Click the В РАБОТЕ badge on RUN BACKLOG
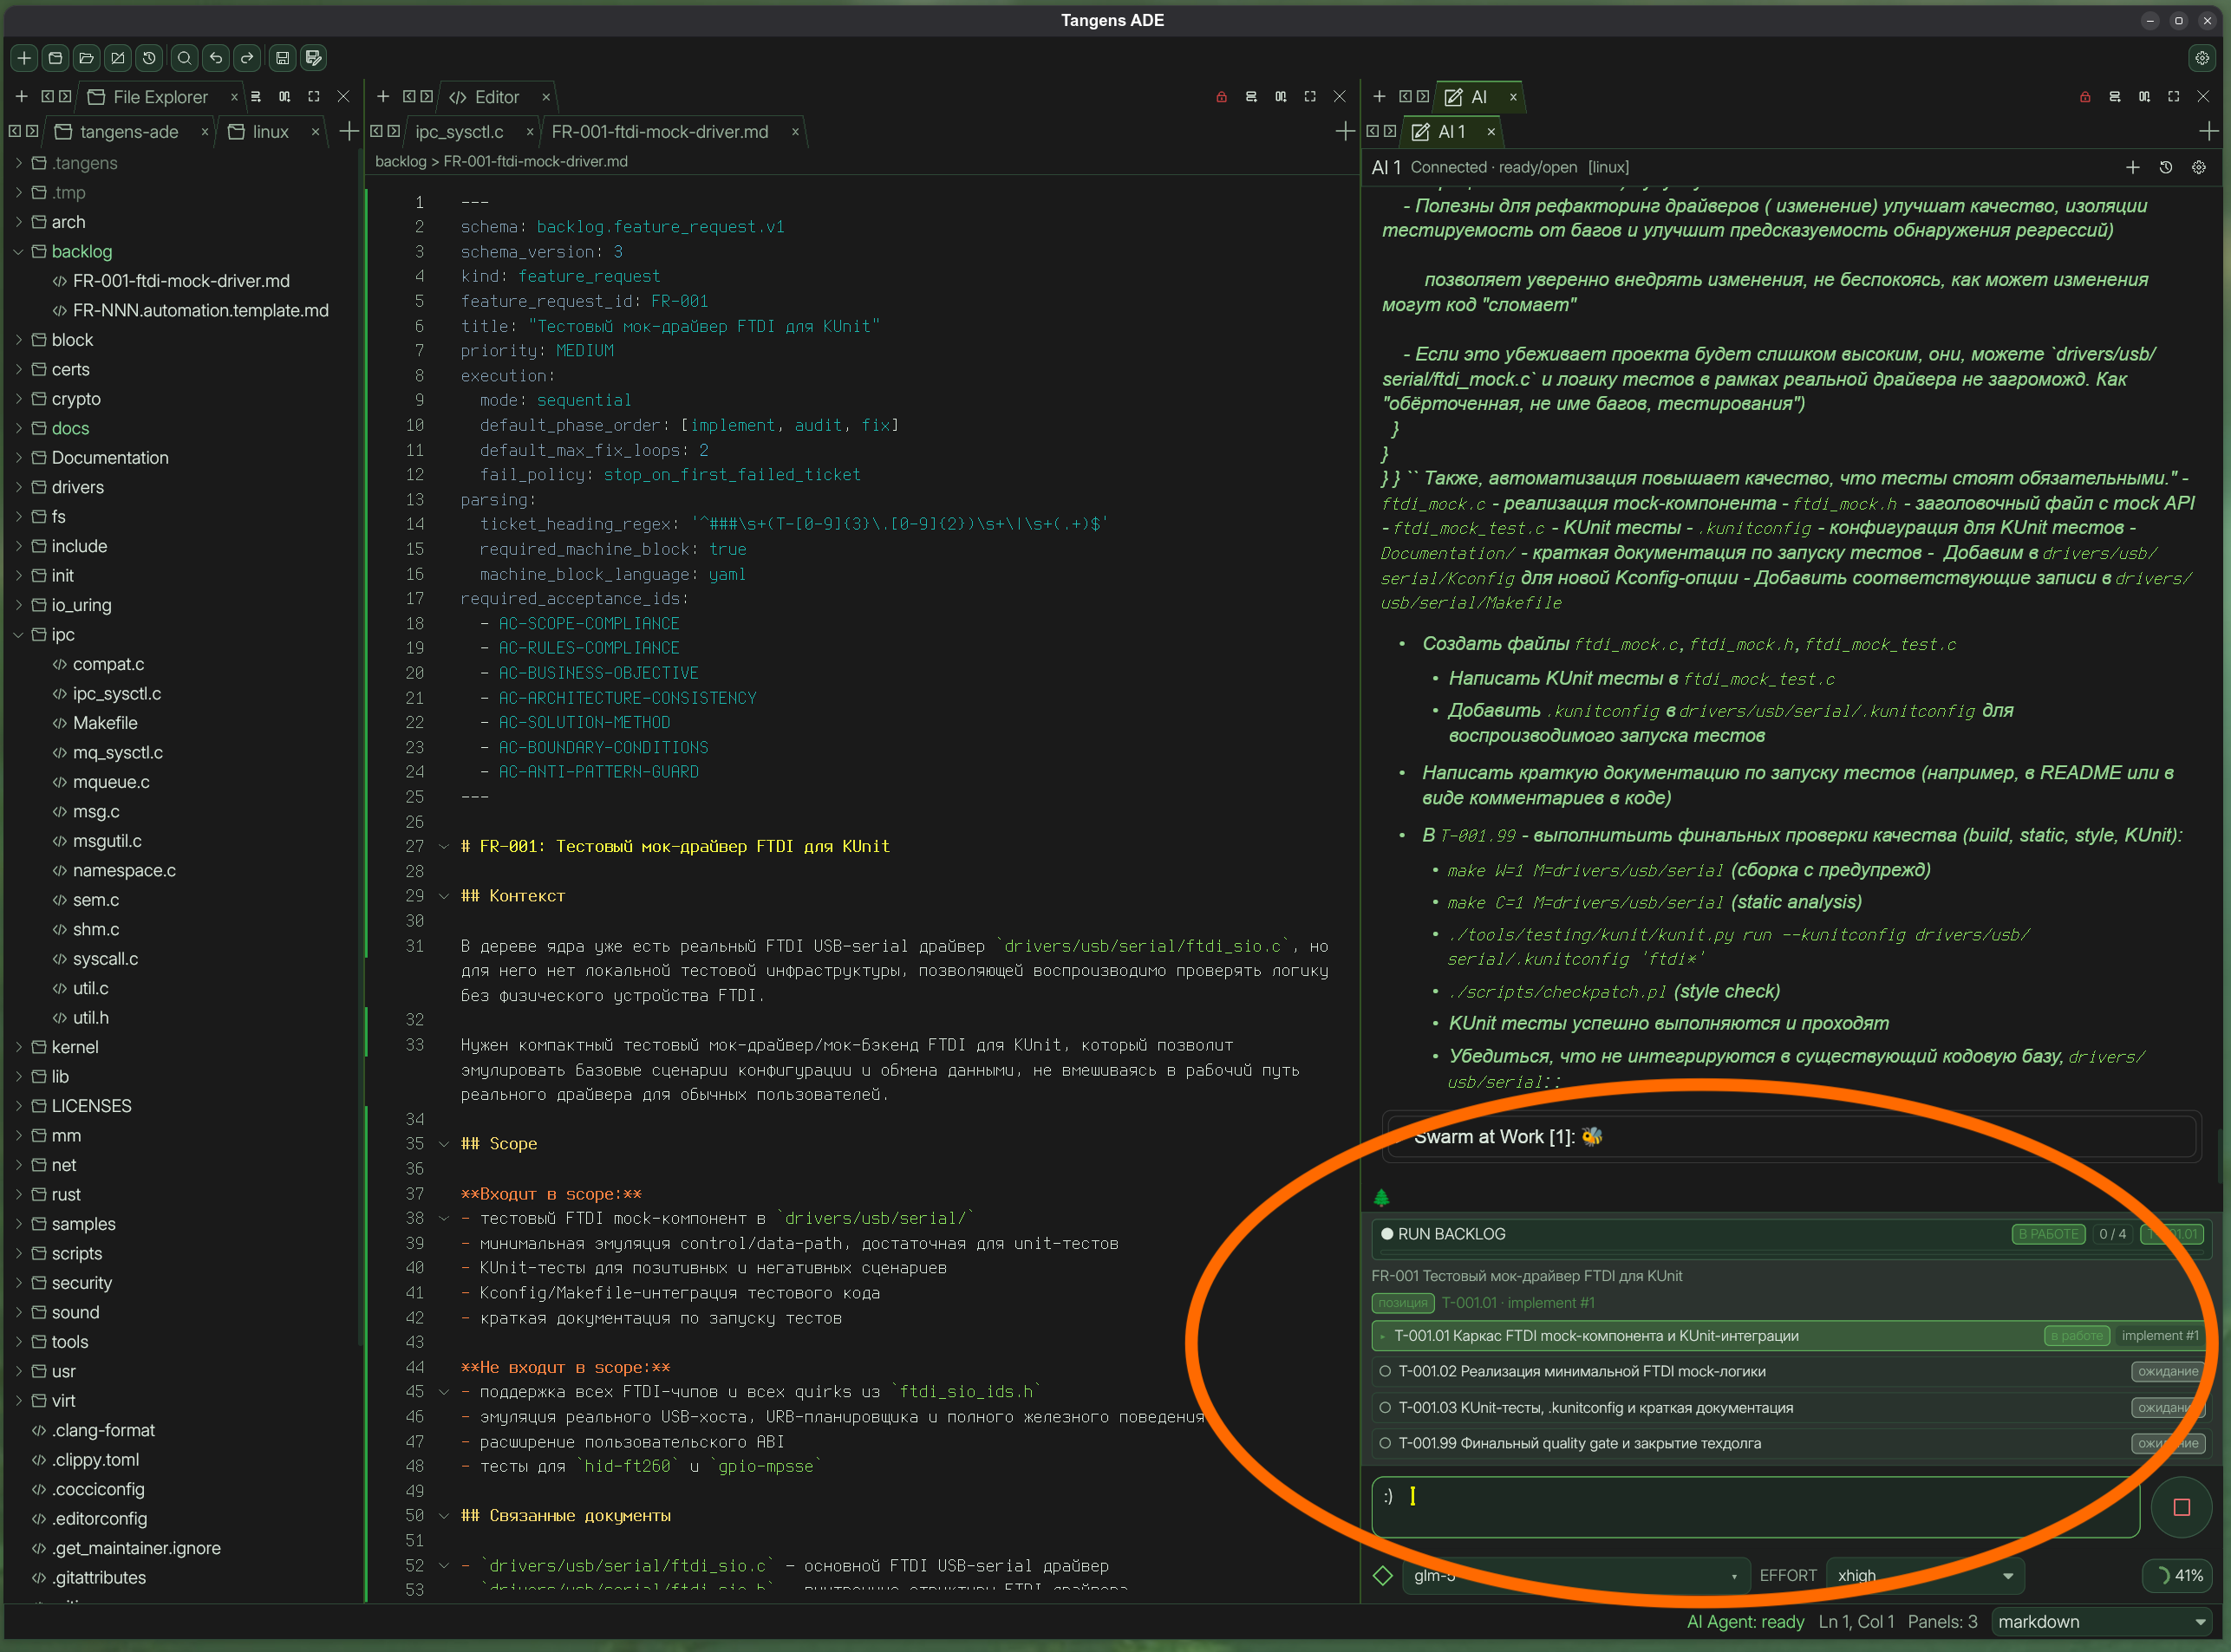The width and height of the screenshot is (2231, 1652). pyautogui.click(x=2048, y=1234)
